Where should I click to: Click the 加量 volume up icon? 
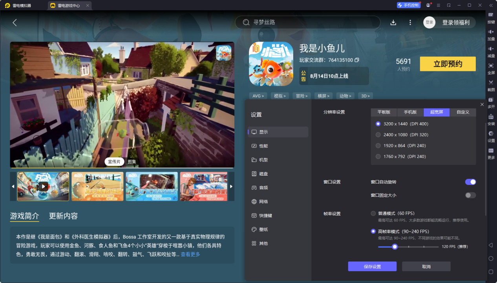491,31
